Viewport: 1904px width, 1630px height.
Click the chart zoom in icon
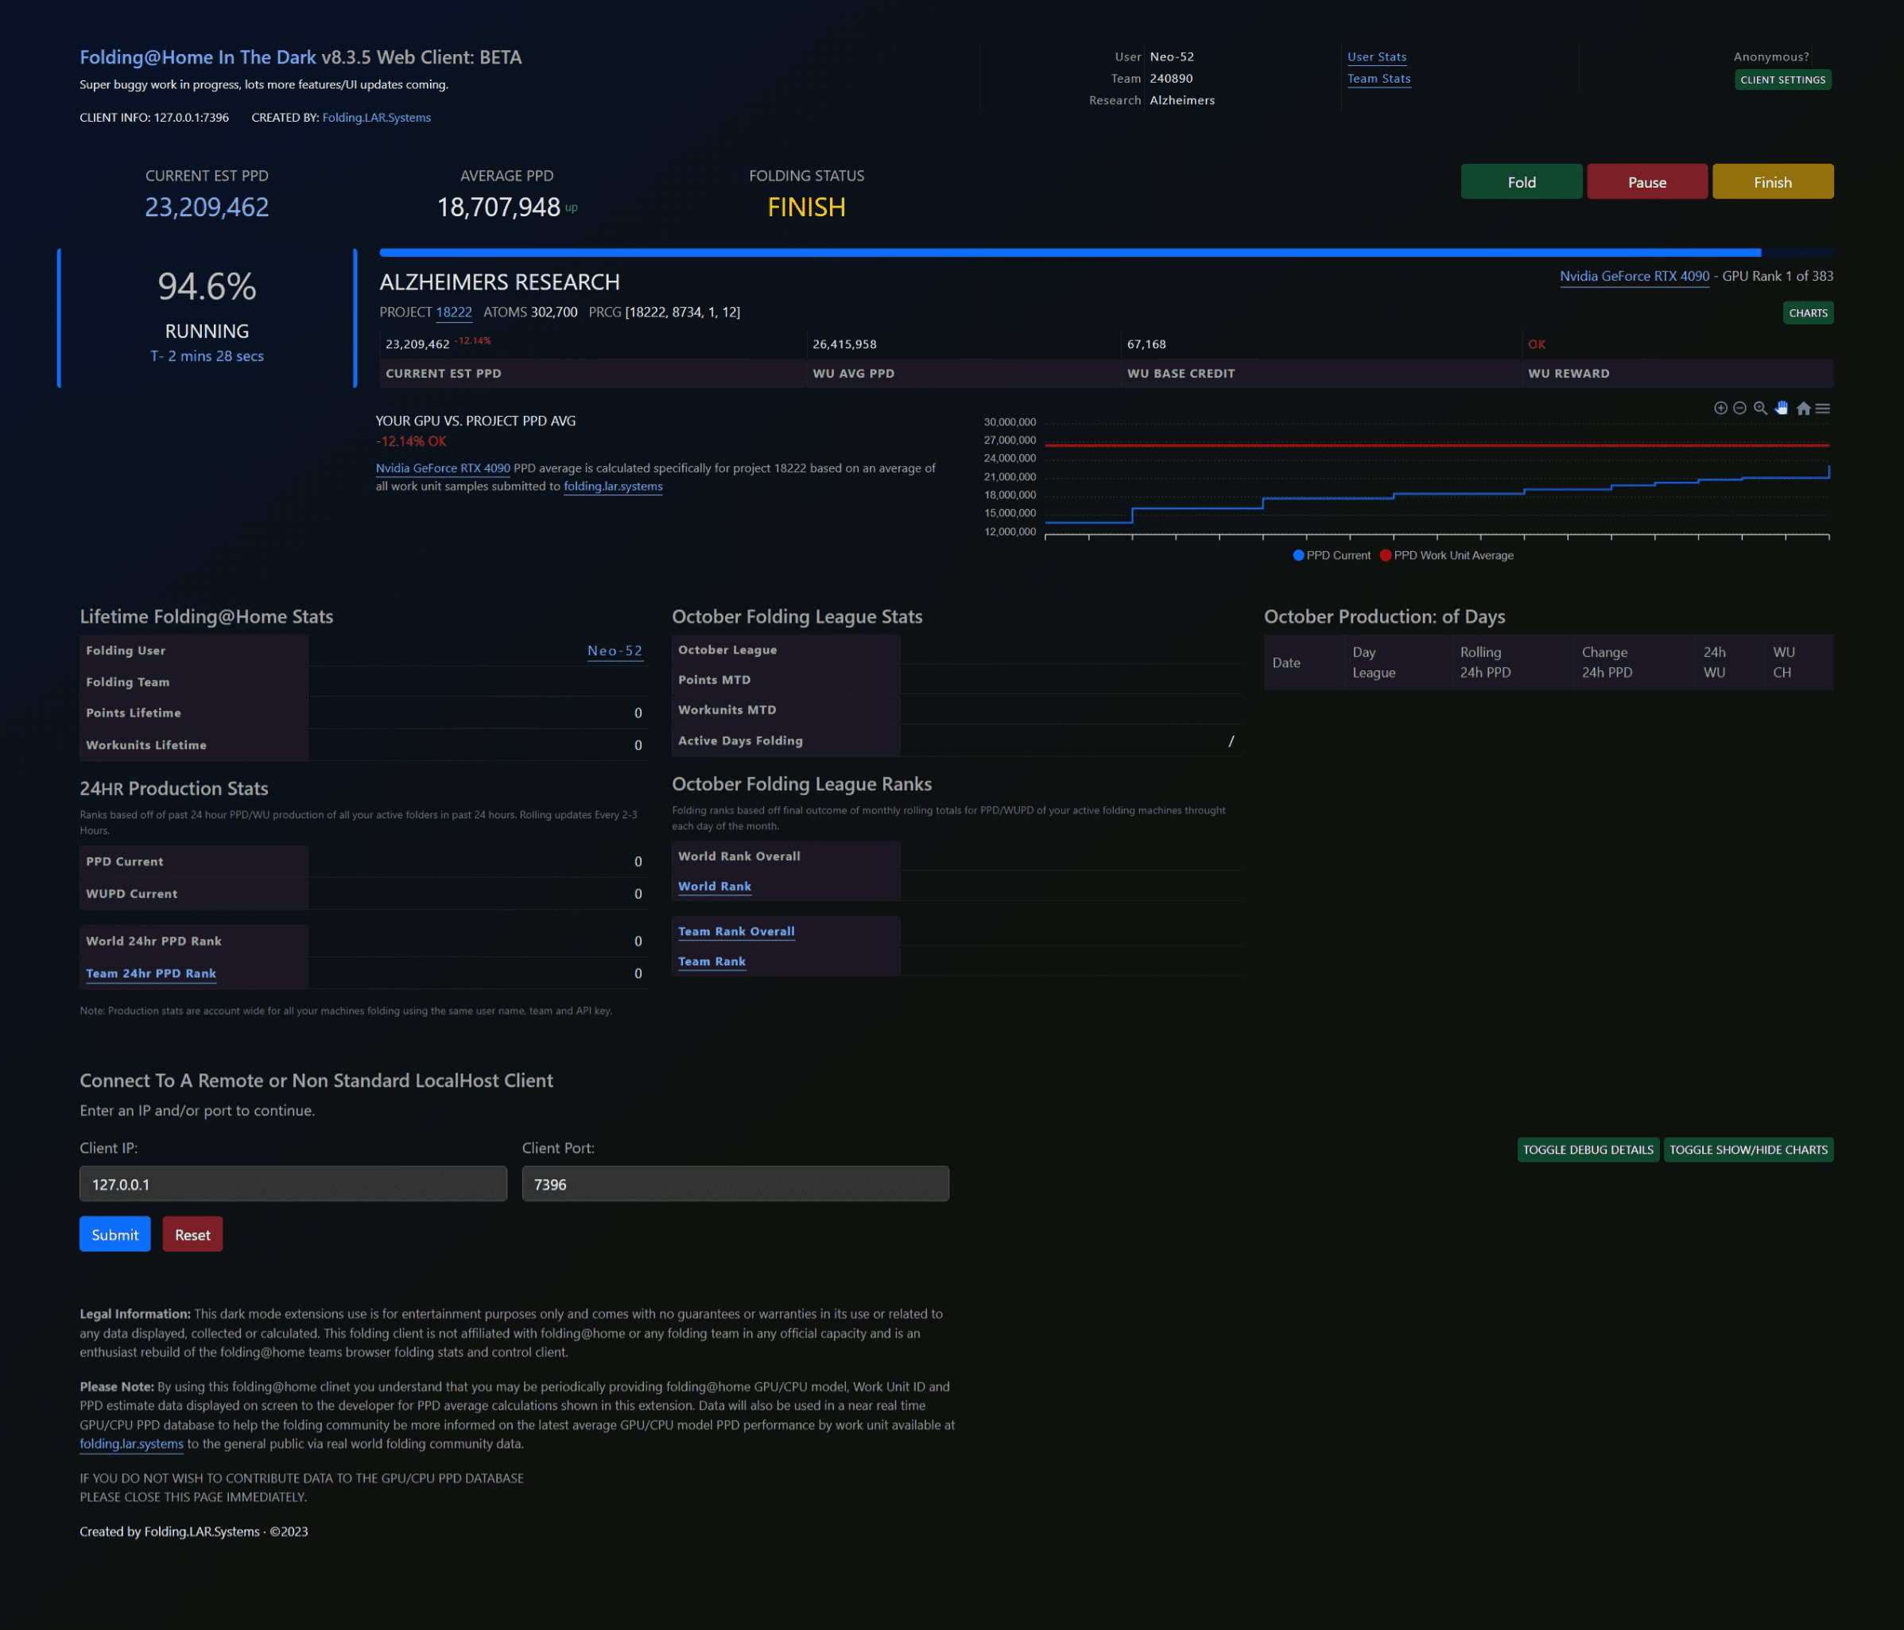pos(1720,408)
